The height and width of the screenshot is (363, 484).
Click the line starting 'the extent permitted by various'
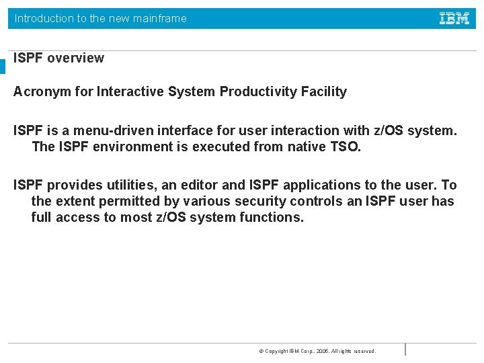[243, 201]
